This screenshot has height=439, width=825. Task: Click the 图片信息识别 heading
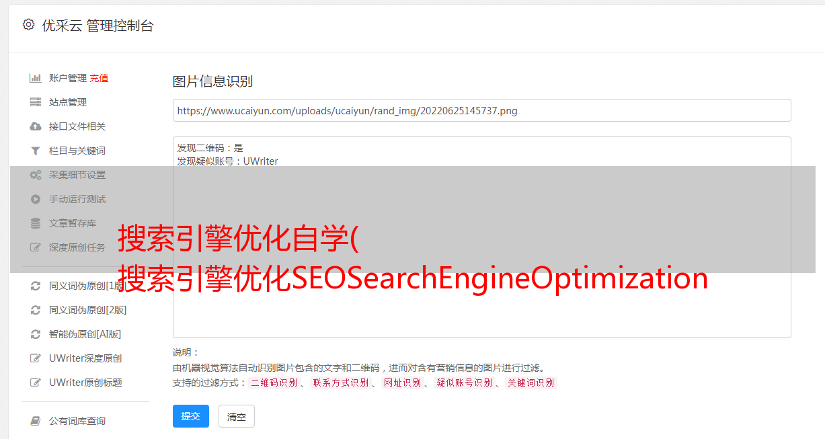[212, 81]
